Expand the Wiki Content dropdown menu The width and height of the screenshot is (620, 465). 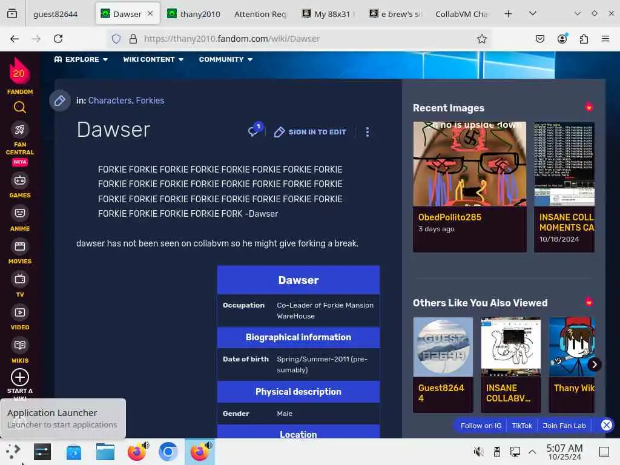[x=153, y=59]
